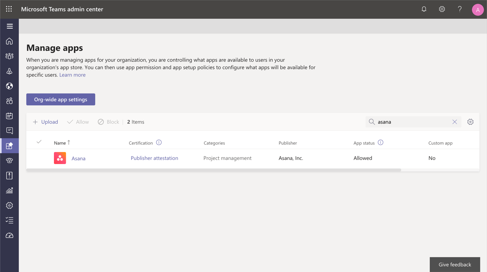Toggle the select-all checkmark in header
Screen dimensions: 487x272
39,142
